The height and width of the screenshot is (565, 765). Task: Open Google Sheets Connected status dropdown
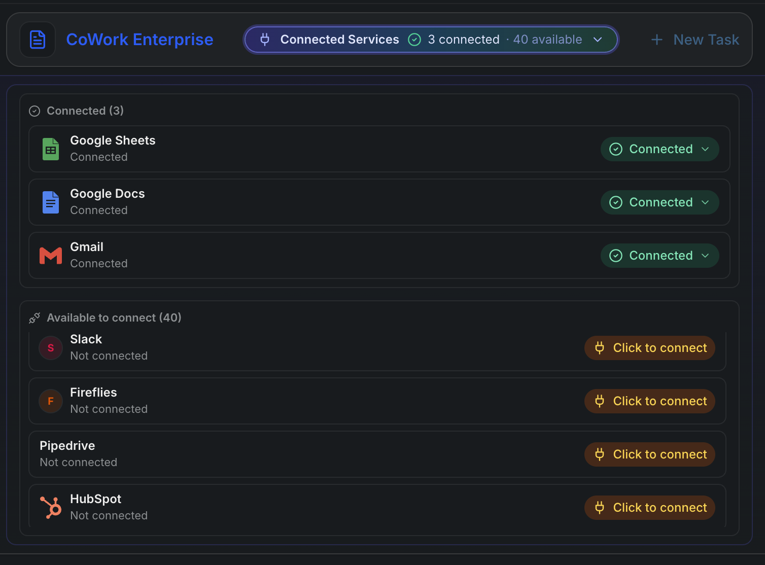coord(659,149)
